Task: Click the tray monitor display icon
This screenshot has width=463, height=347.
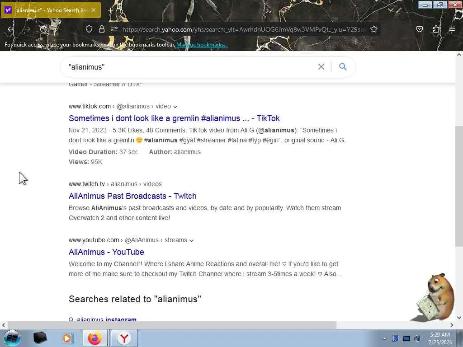Action: (x=406, y=338)
